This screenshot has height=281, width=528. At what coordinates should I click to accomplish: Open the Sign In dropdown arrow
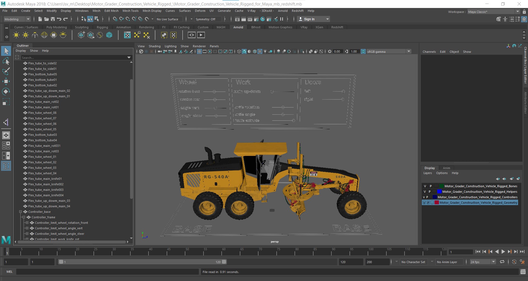(x=327, y=19)
